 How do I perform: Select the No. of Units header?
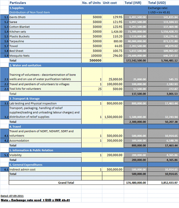click(92, 3)
